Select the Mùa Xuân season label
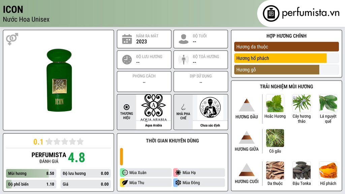This screenshot has height=194, width=345. pyautogui.click(x=138, y=173)
